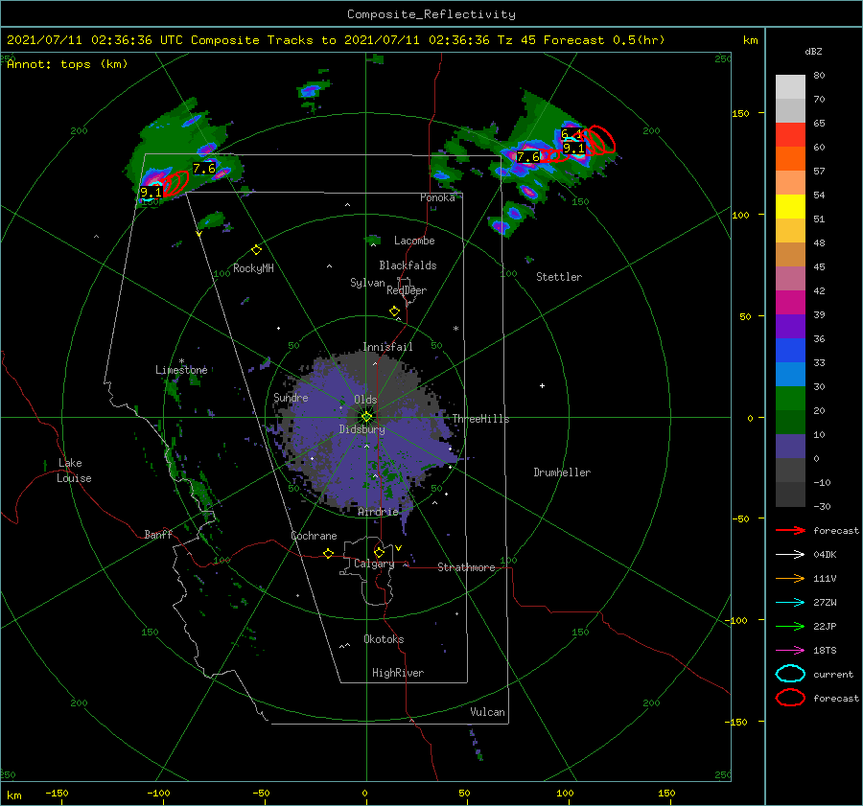Click the red forecast arrow legend icon

pos(790,530)
